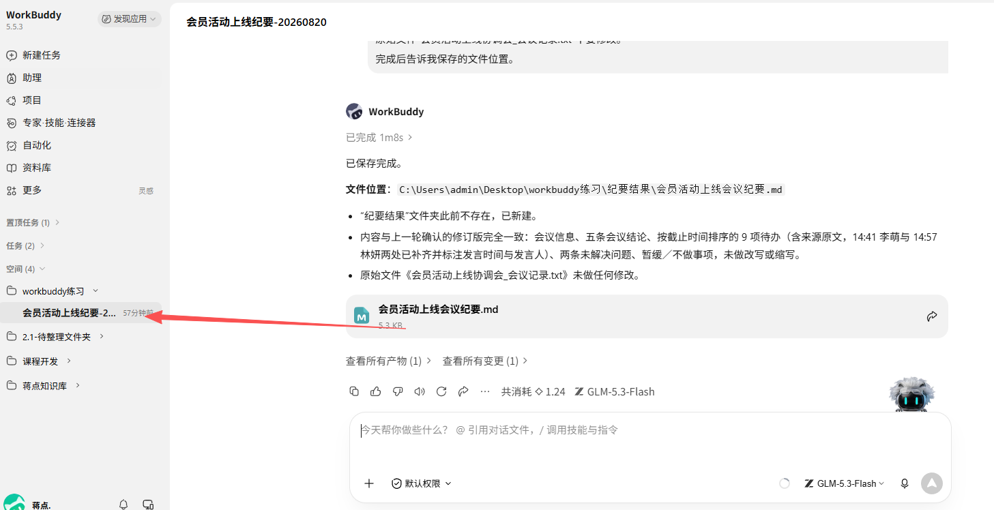994x510 pixels.
Task: Open 查看所有变更 (1) link
Action: (x=485, y=361)
